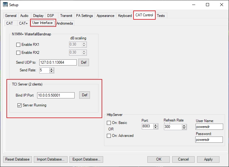Click the Setup window title bar icon

(5, 5)
